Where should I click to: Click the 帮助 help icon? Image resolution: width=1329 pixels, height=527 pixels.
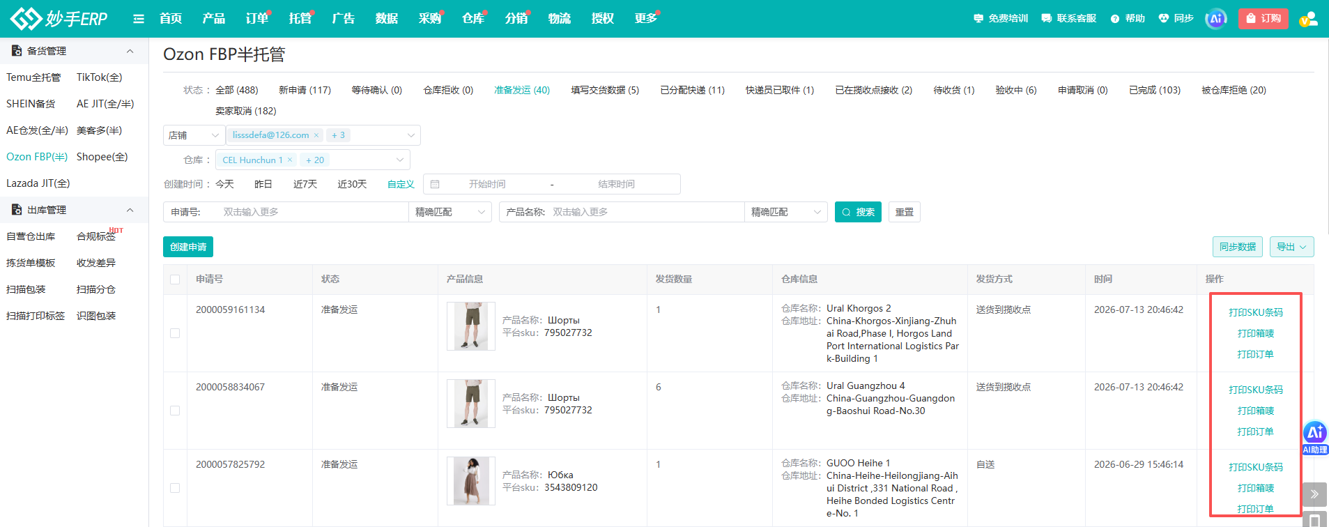pyautogui.click(x=1115, y=19)
